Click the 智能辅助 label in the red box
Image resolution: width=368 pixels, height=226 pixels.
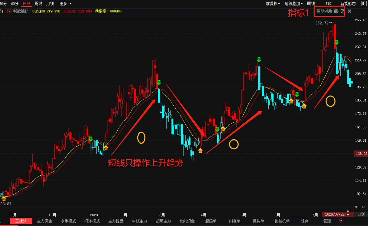324,11
